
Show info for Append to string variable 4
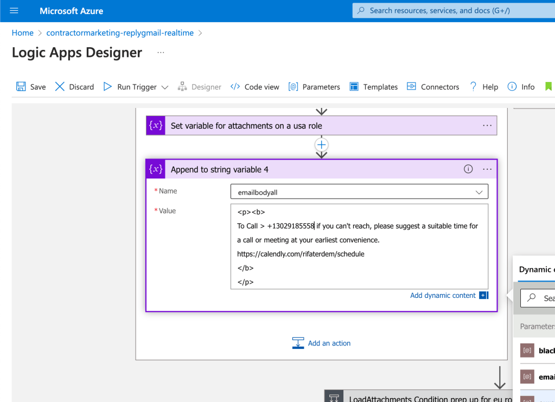(x=468, y=169)
